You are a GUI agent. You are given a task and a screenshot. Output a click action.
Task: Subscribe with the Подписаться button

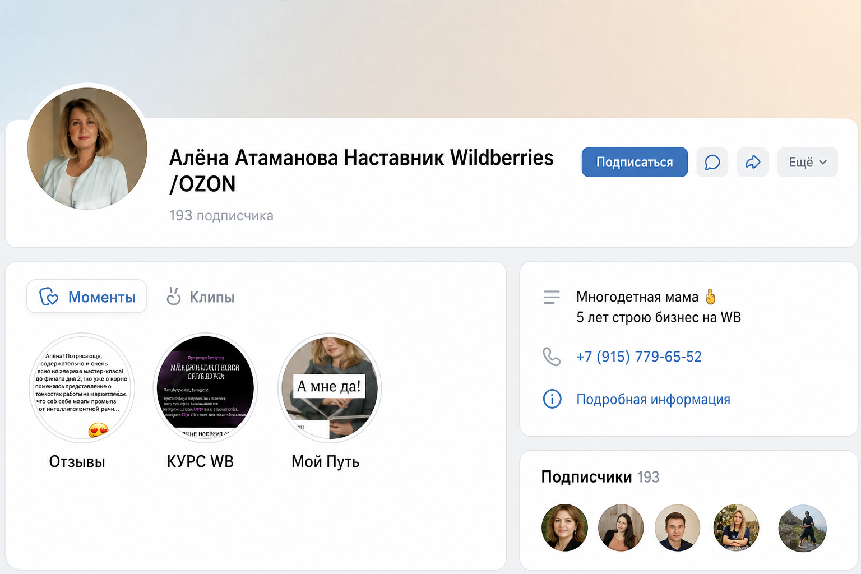point(635,162)
